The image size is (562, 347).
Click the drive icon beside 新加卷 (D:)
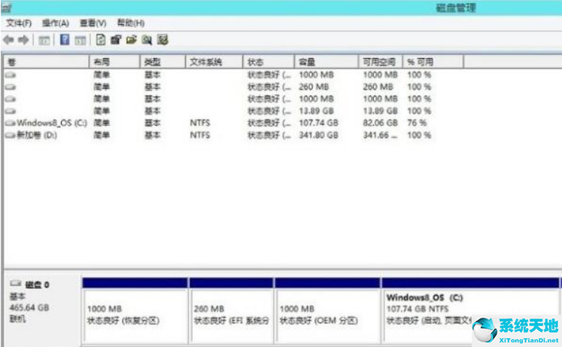11,135
